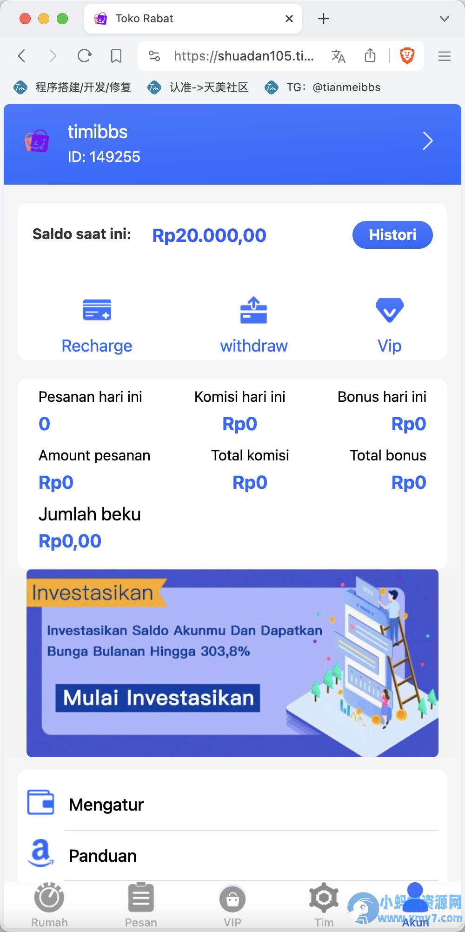Reload the page
The width and height of the screenshot is (465, 932).
point(84,56)
